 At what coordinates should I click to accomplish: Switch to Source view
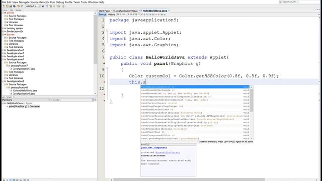tap(102, 15)
